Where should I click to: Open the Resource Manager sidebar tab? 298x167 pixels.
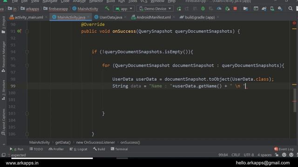(x=3, y=57)
